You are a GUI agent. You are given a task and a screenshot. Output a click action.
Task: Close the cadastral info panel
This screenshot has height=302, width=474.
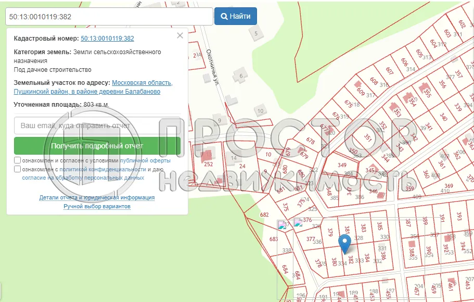[x=180, y=35]
